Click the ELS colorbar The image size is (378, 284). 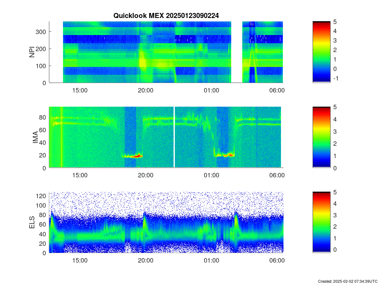pos(321,222)
